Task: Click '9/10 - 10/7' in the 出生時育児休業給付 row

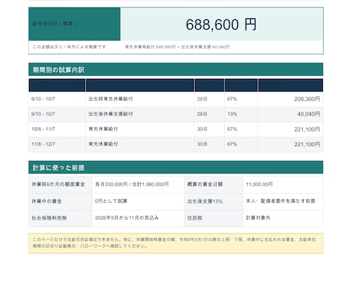Action: [43, 99]
